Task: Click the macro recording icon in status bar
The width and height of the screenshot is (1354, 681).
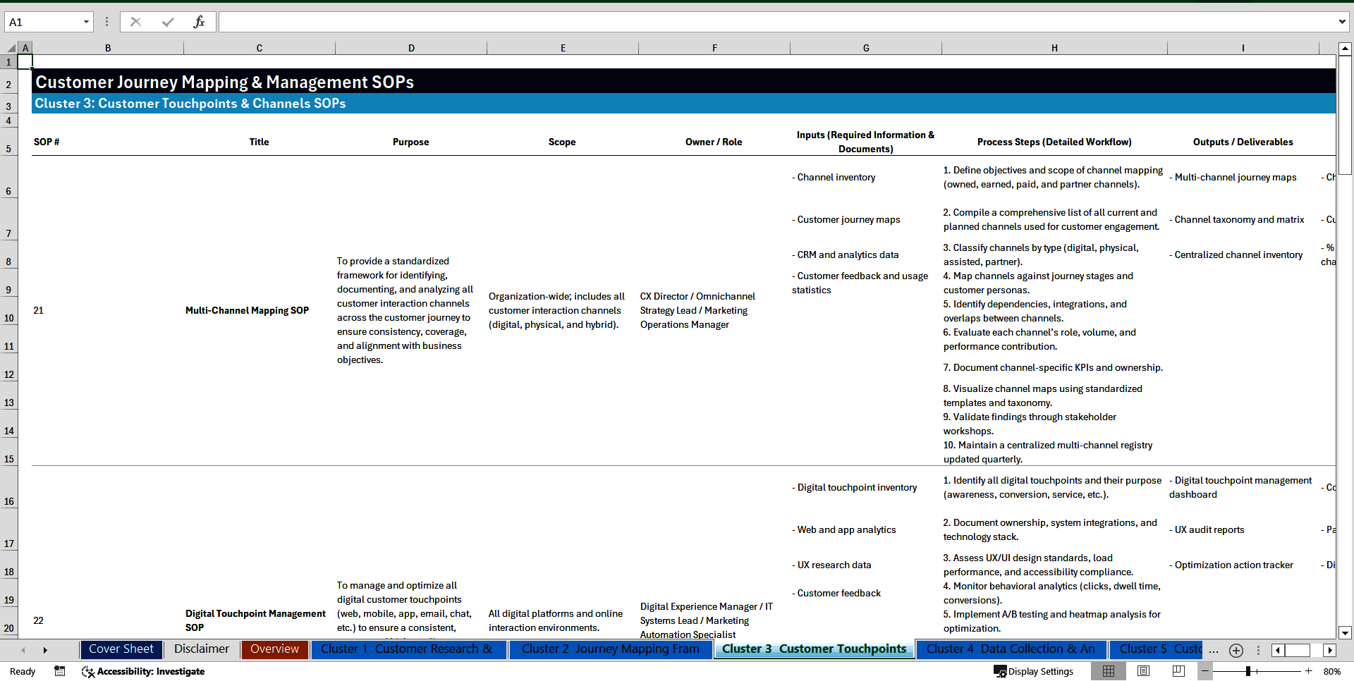Action: pyautogui.click(x=60, y=671)
